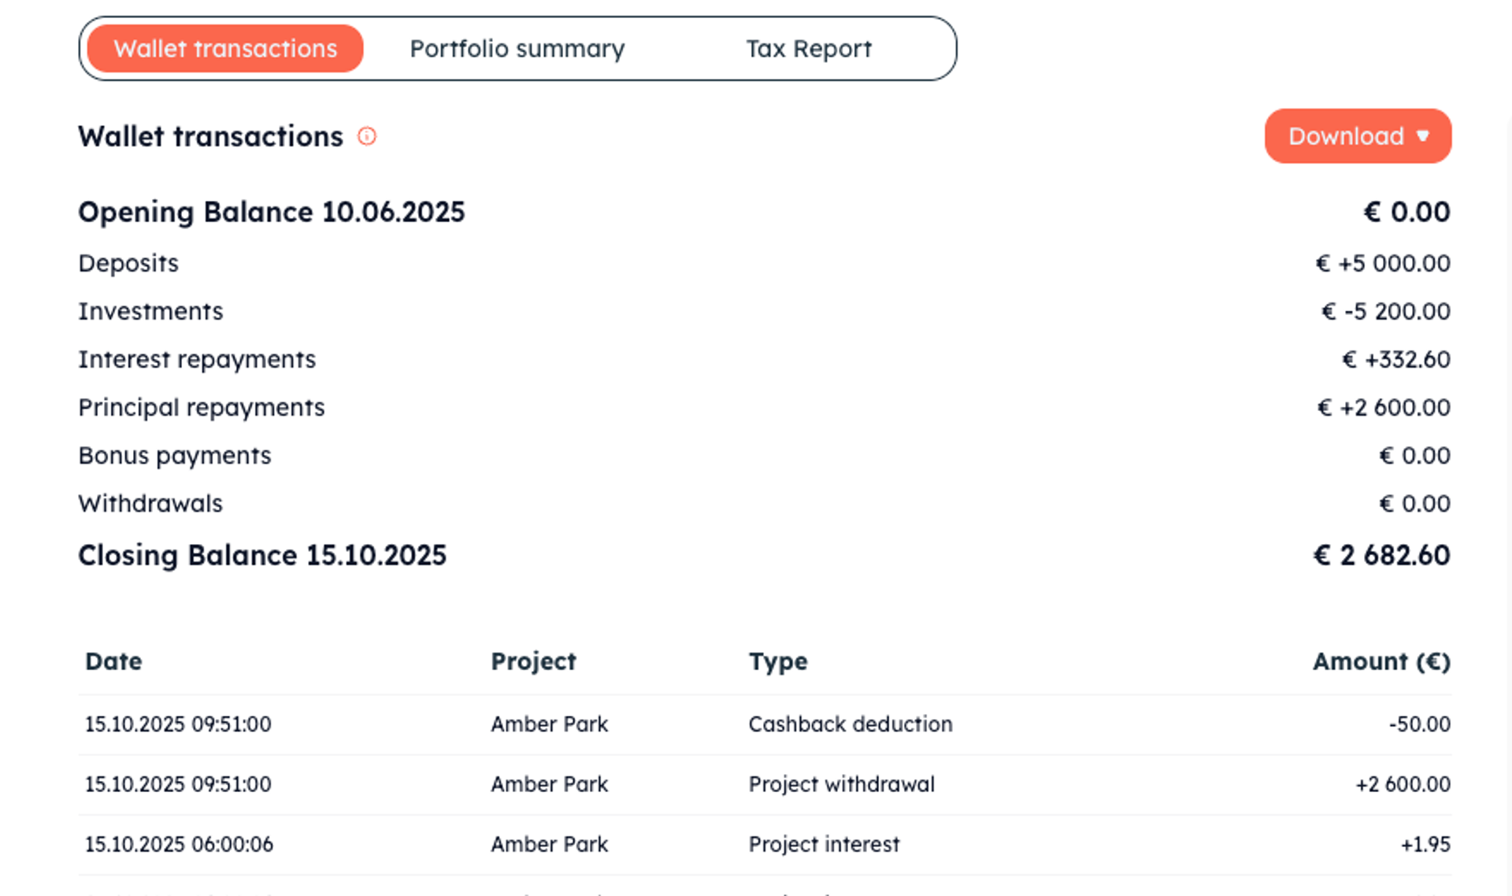Screen dimensions: 1512x896
Task: Select the Project interest transaction row
Action: click(x=823, y=844)
